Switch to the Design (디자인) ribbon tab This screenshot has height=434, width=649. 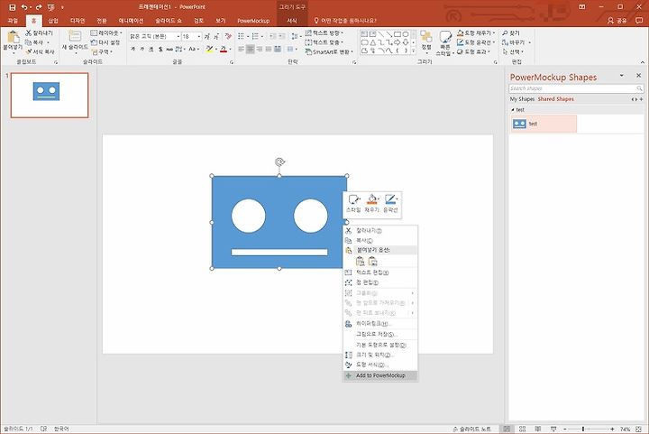point(78,20)
